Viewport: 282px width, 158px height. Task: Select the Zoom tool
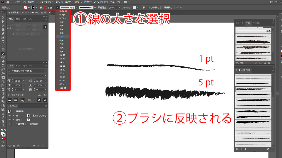point(3,126)
